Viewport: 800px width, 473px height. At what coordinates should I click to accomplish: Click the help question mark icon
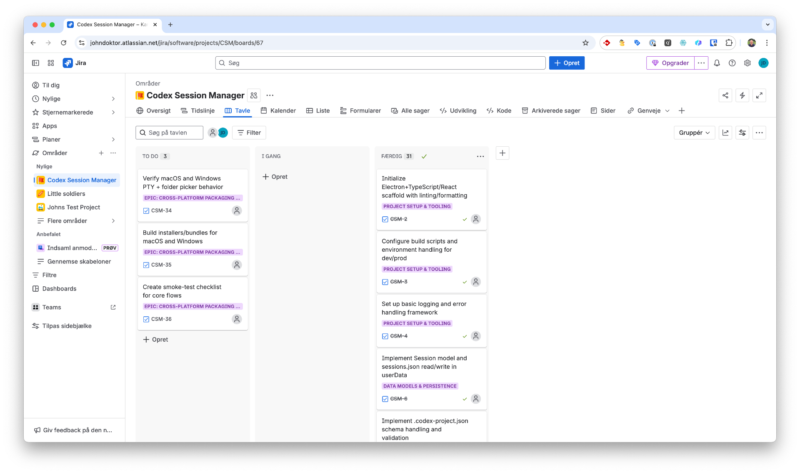click(732, 63)
